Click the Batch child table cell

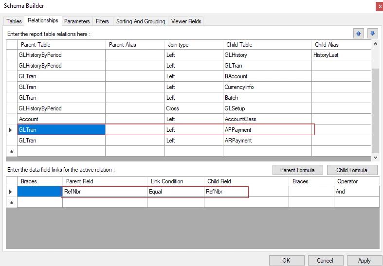pyautogui.click(x=267, y=98)
